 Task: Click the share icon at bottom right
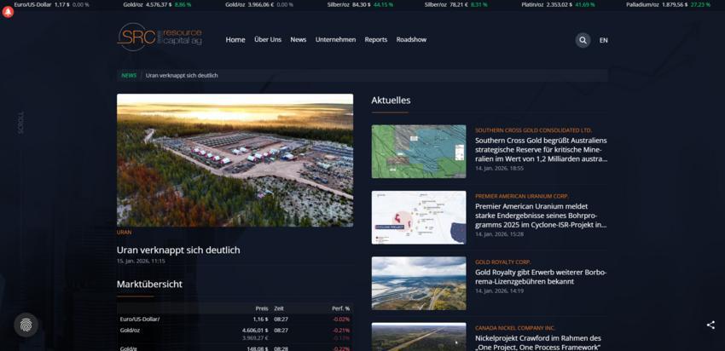coord(710,325)
